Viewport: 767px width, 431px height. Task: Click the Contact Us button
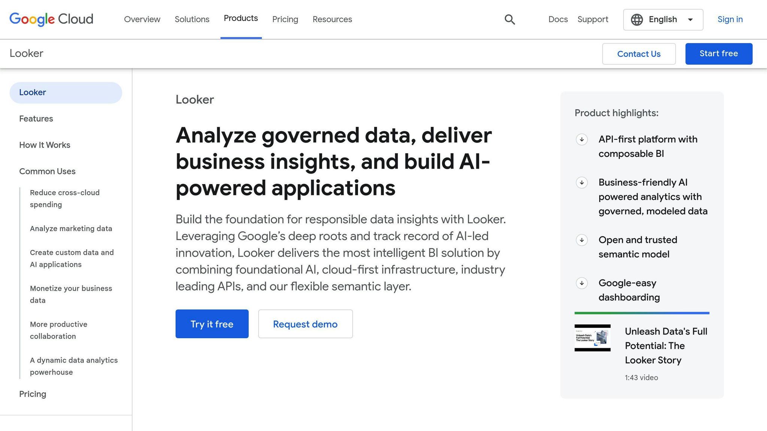point(639,54)
